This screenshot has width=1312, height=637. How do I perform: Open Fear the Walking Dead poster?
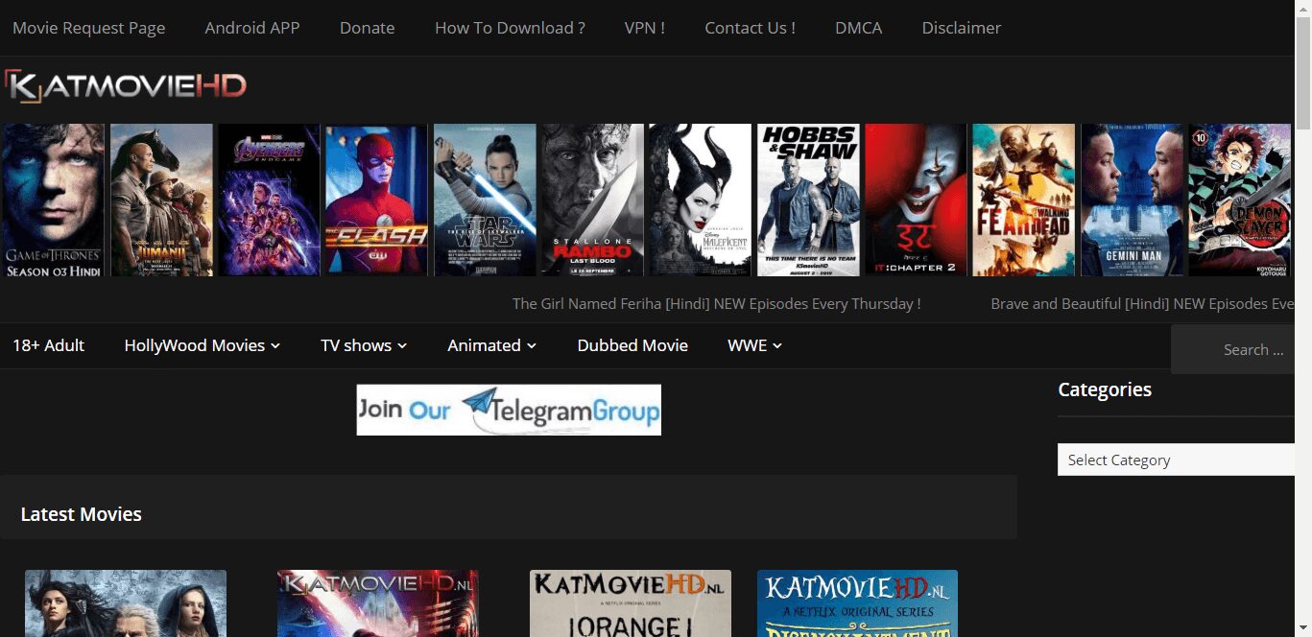point(1024,201)
